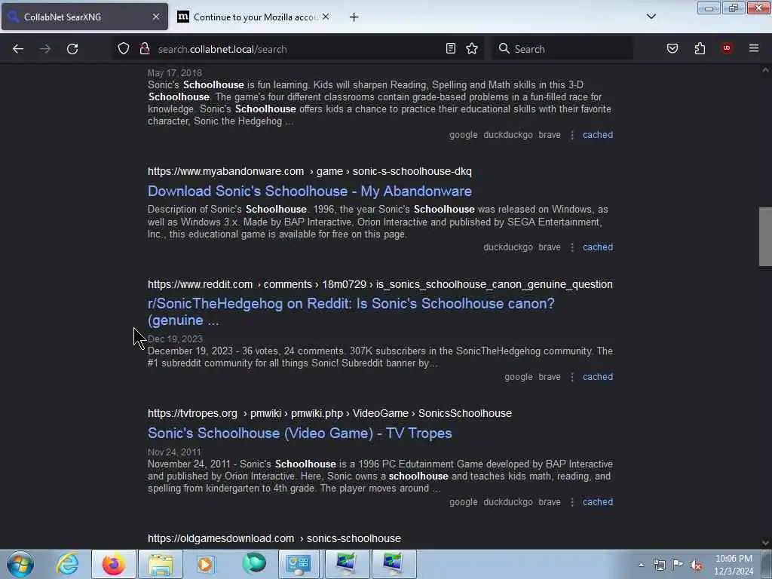Click the 'Dec 19, 2023' date text
The width and height of the screenshot is (772, 579).
(175, 339)
